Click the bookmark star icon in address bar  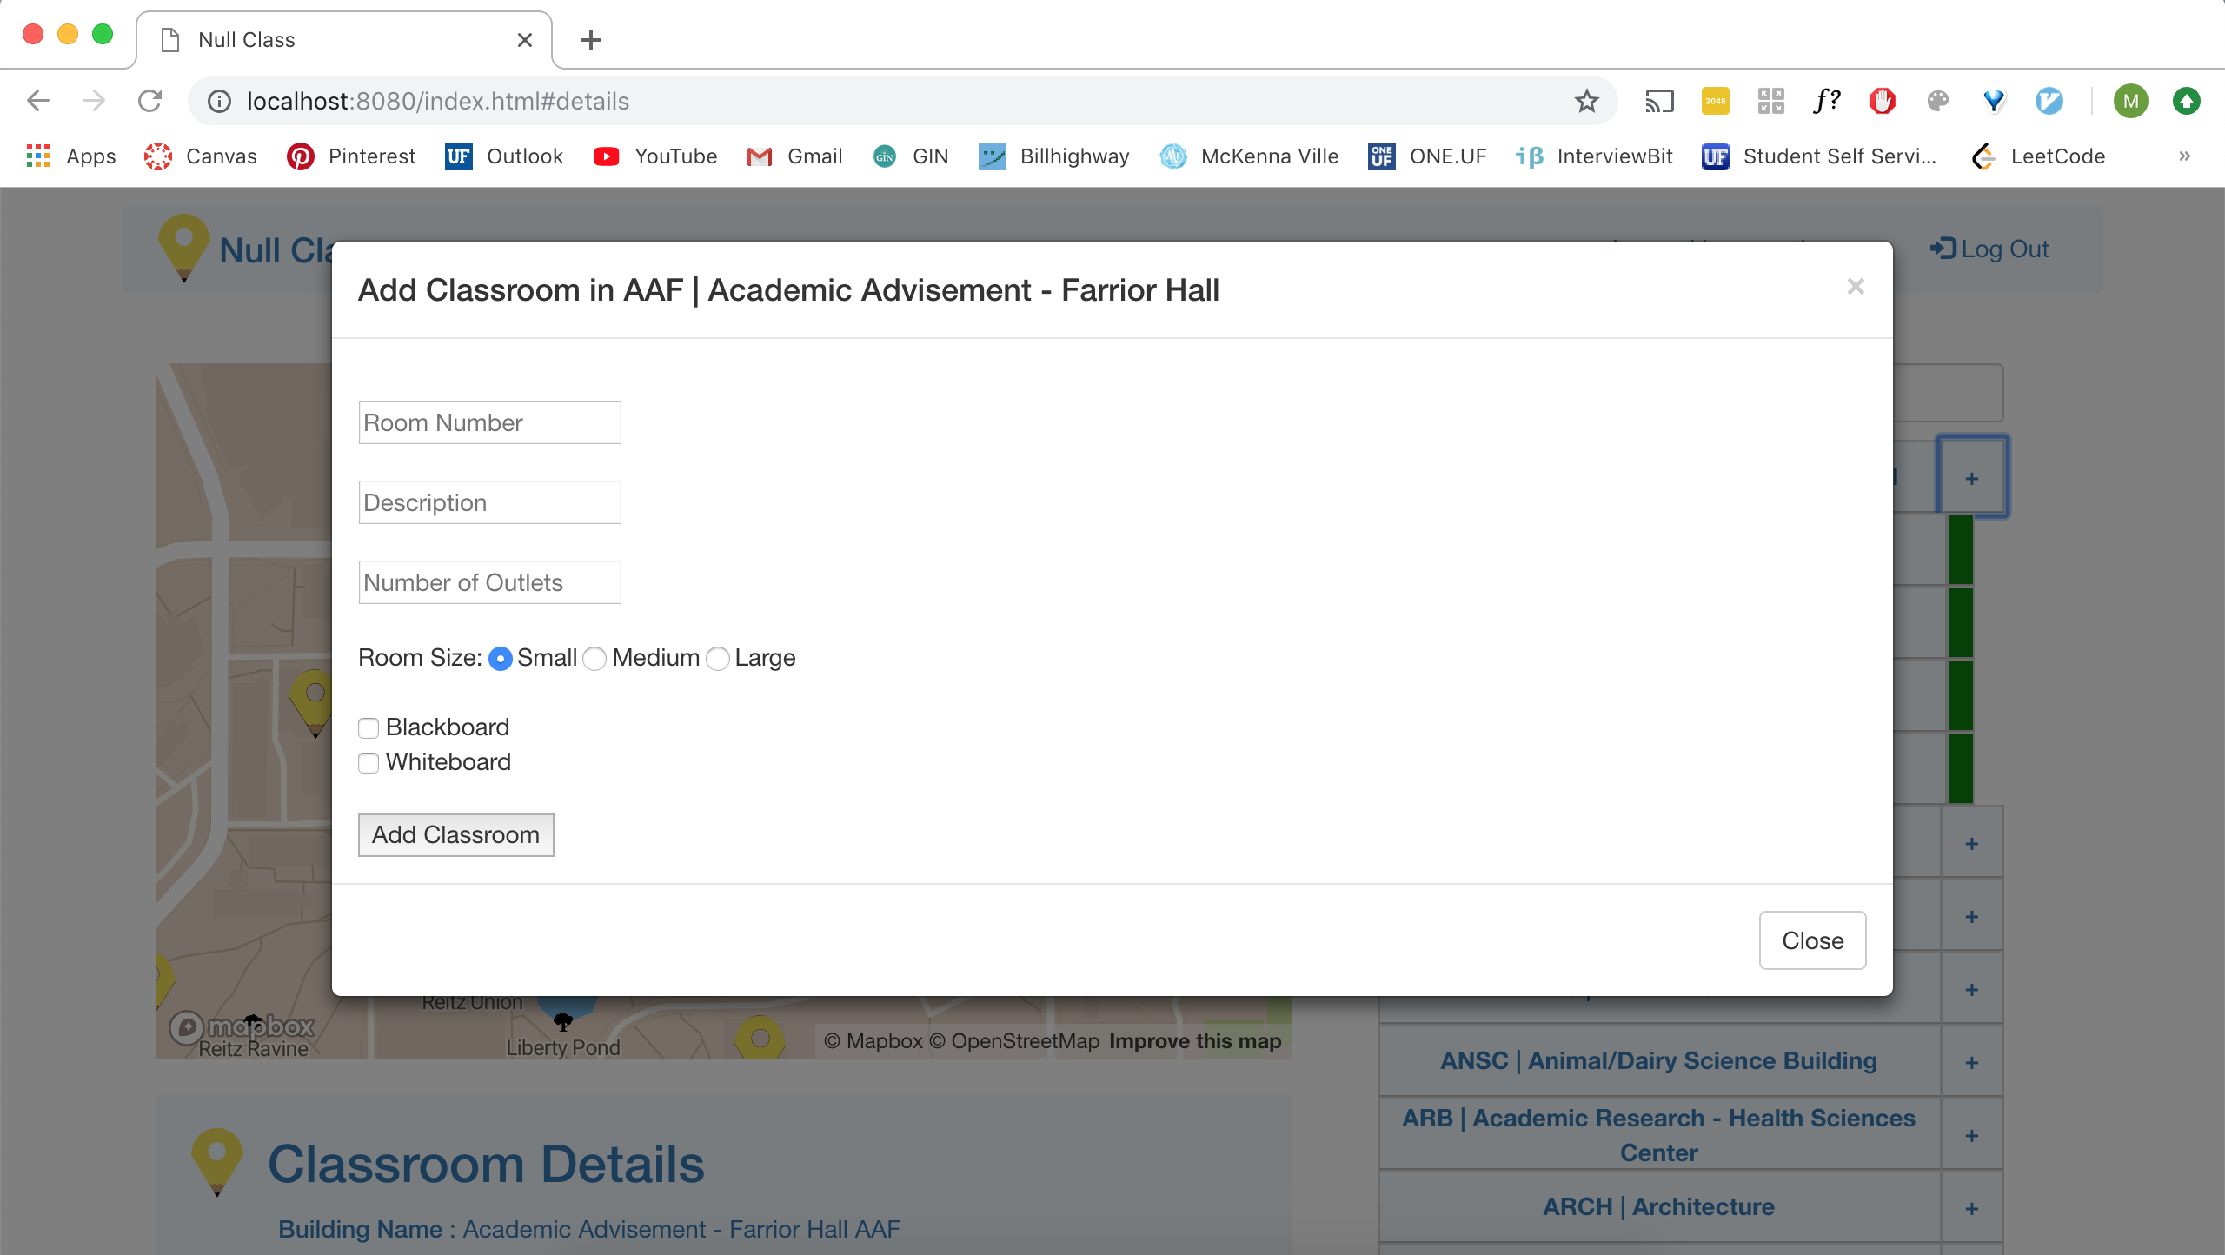(1586, 102)
